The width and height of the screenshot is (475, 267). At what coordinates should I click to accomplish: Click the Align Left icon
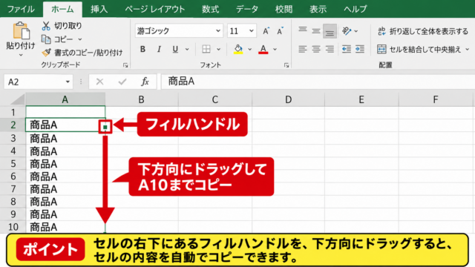click(x=302, y=49)
